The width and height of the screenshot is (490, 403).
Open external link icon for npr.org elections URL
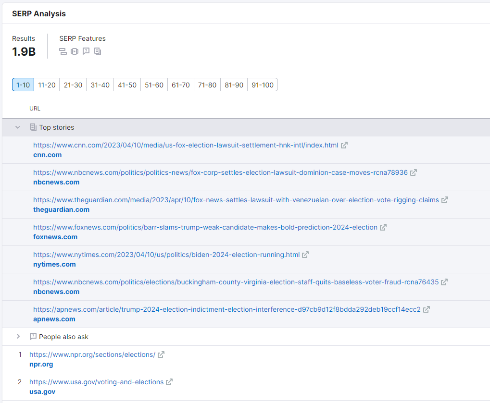point(161,354)
